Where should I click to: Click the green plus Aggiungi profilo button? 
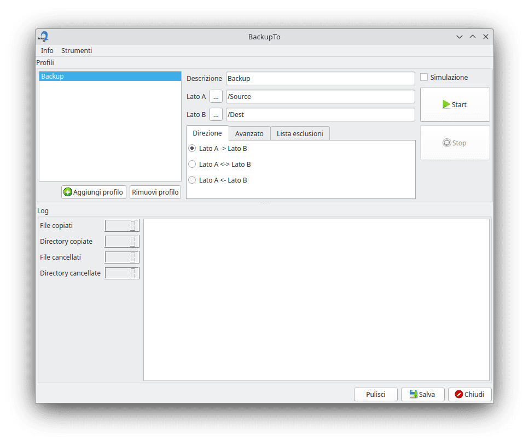pos(94,192)
